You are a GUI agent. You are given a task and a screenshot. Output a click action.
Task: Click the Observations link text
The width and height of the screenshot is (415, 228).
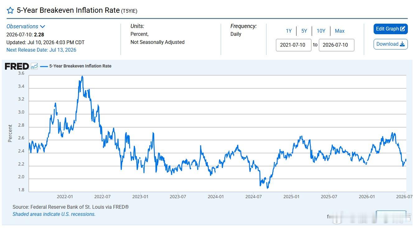(x=22, y=26)
